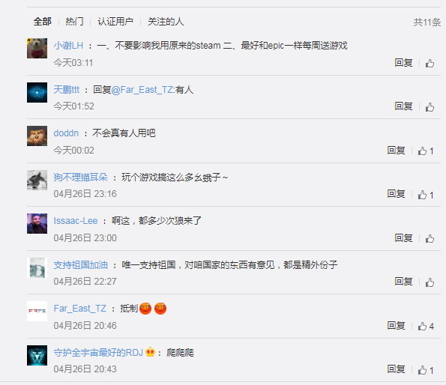This screenshot has width=446, height=385.
Task: Switch to the 热门 tab
Action: pos(74,22)
